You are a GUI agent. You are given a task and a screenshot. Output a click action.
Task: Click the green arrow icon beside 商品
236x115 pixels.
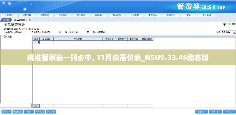(x=5, y=37)
